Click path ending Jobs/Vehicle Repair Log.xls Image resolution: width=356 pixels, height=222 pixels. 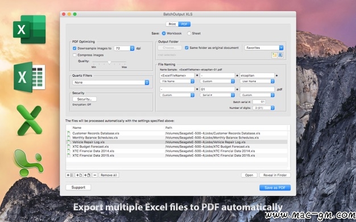205,142
